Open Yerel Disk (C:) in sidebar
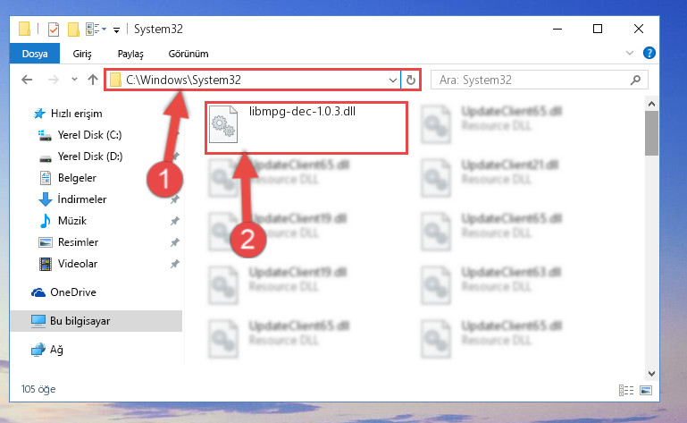The height and width of the screenshot is (423, 687). (90, 135)
